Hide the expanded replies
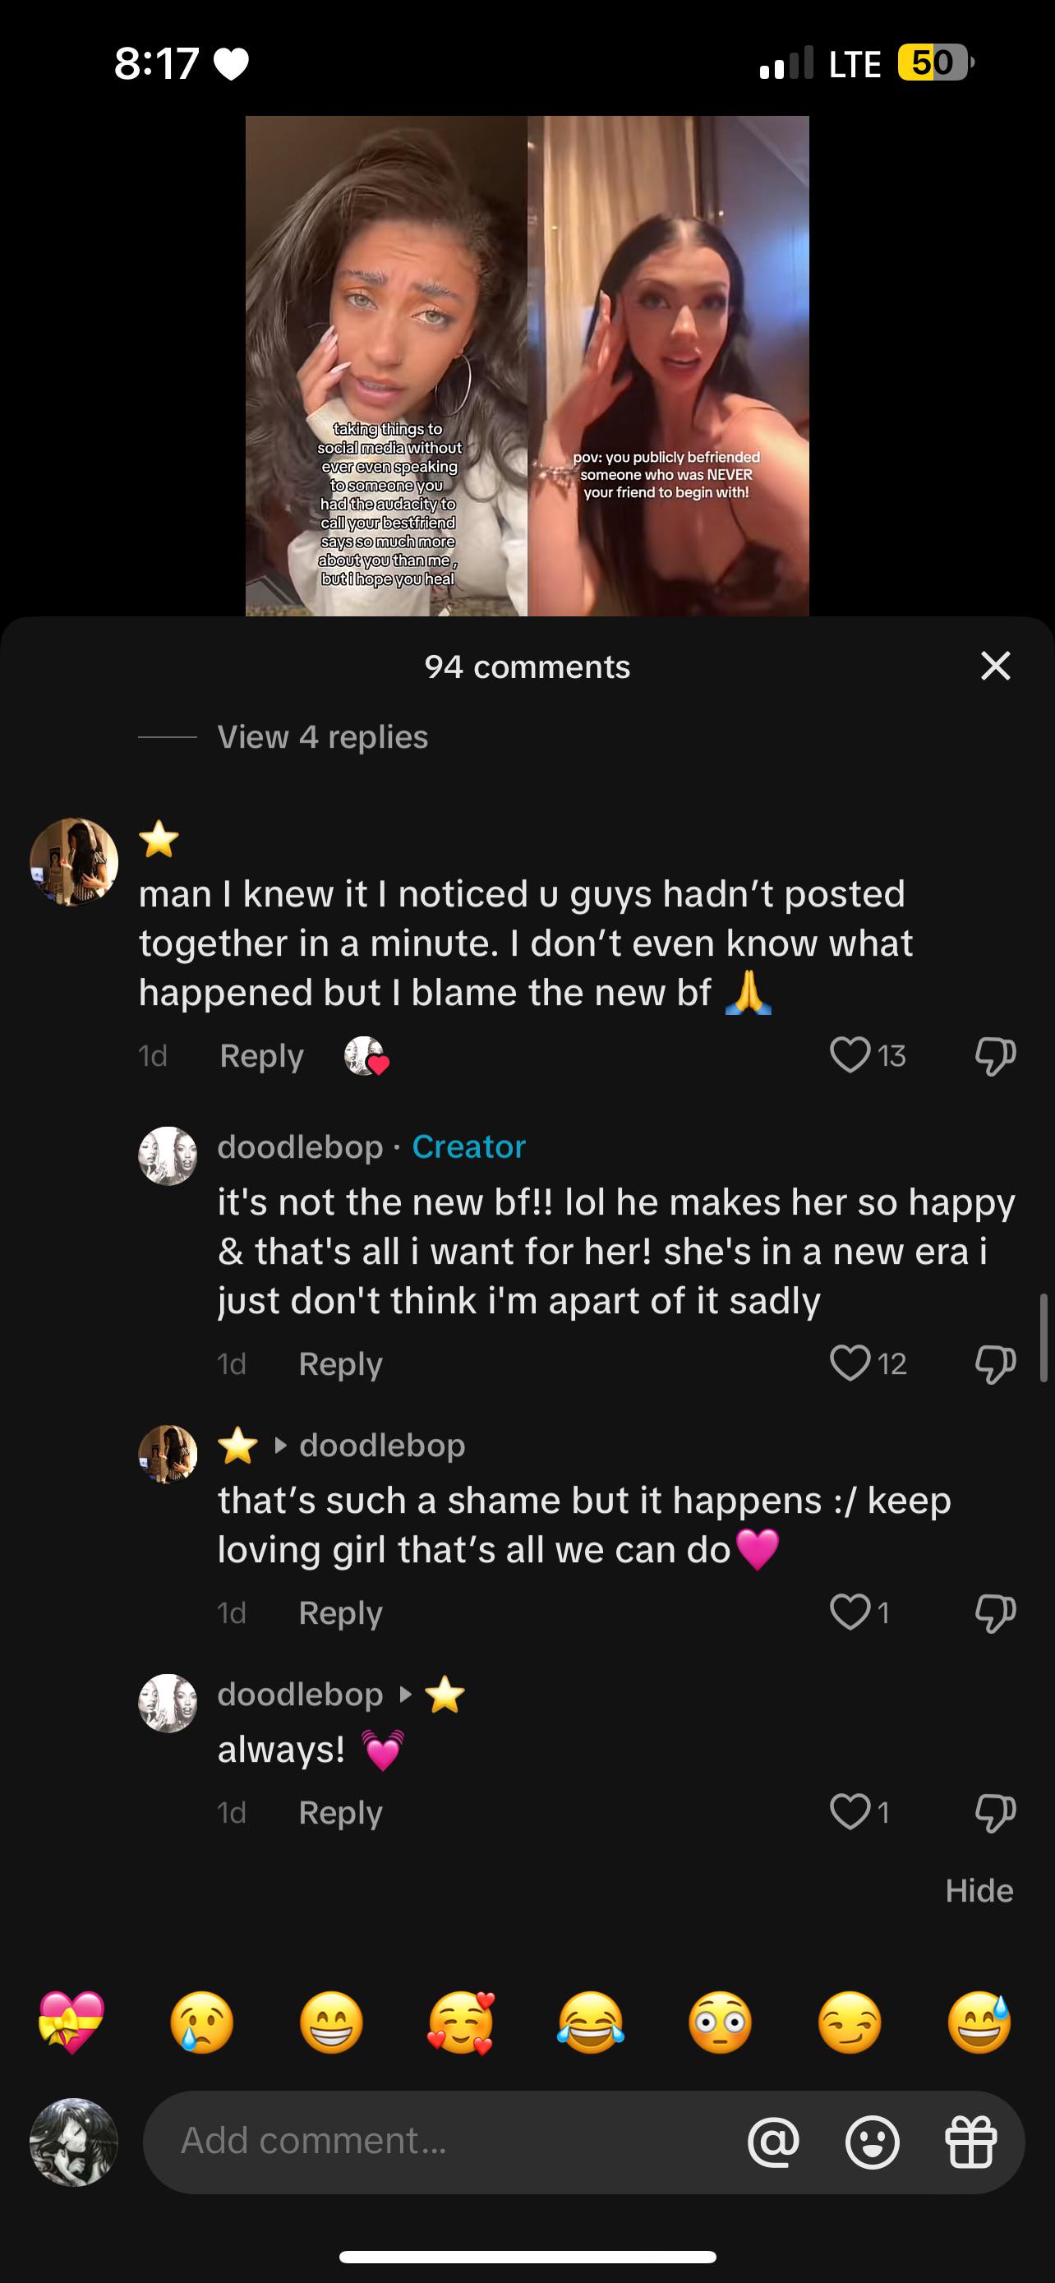1055x2283 pixels. pyautogui.click(x=979, y=1890)
